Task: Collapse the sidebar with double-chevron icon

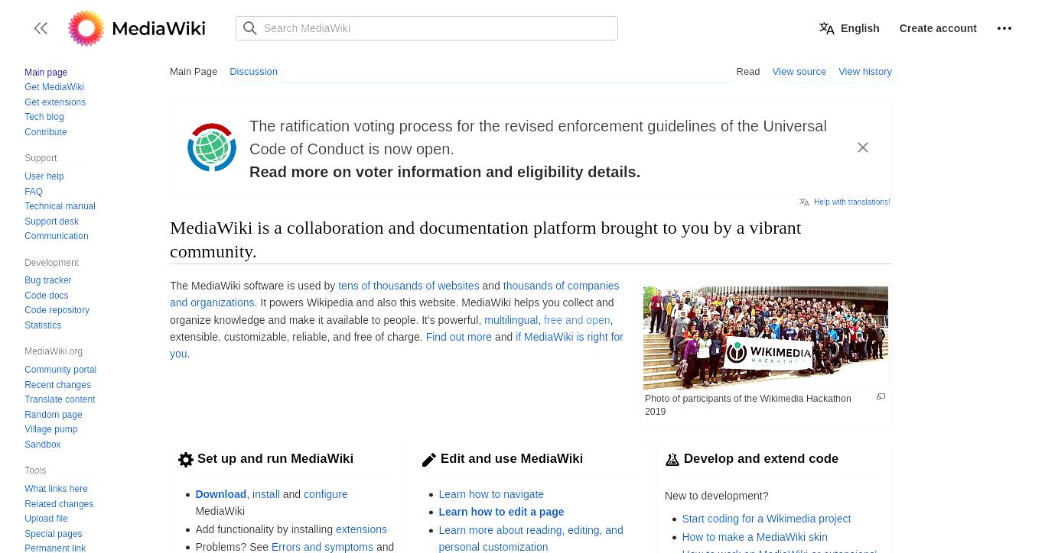Action: (41, 28)
